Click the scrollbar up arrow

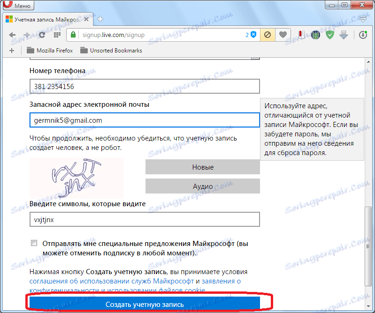click(368, 62)
